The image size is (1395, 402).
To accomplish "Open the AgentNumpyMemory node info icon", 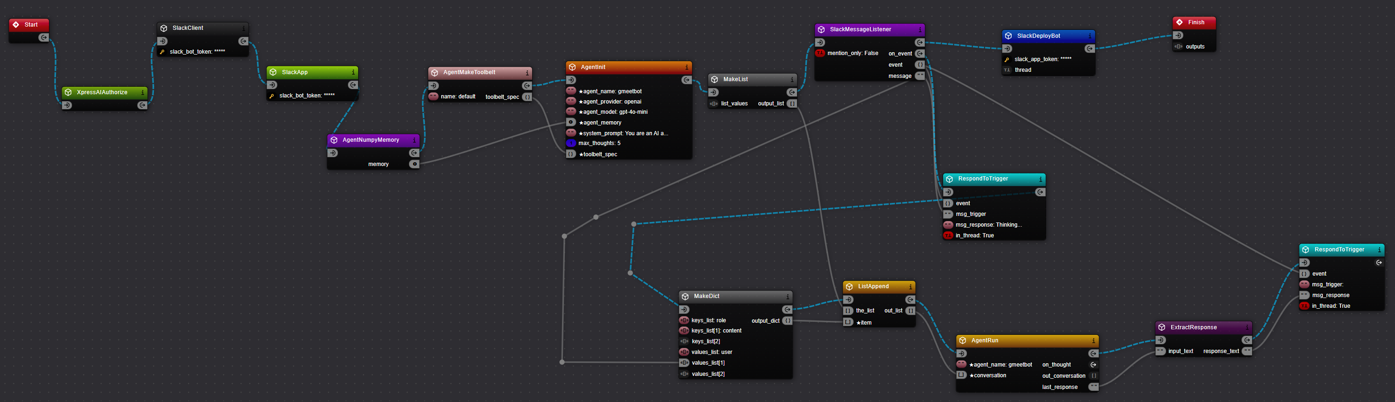I will (414, 140).
